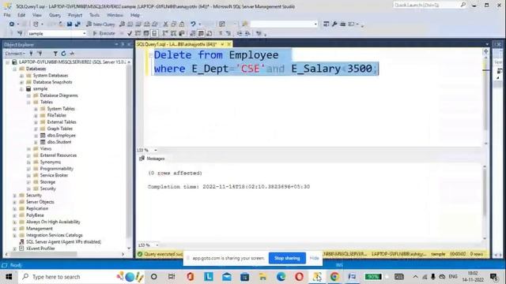Open the dbo.Employee table node
506x284 pixels.
tap(61, 135)
